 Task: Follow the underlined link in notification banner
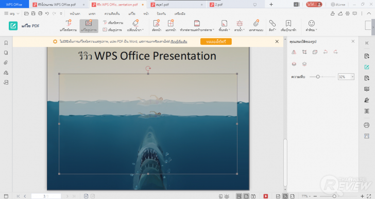pos(179,42)
